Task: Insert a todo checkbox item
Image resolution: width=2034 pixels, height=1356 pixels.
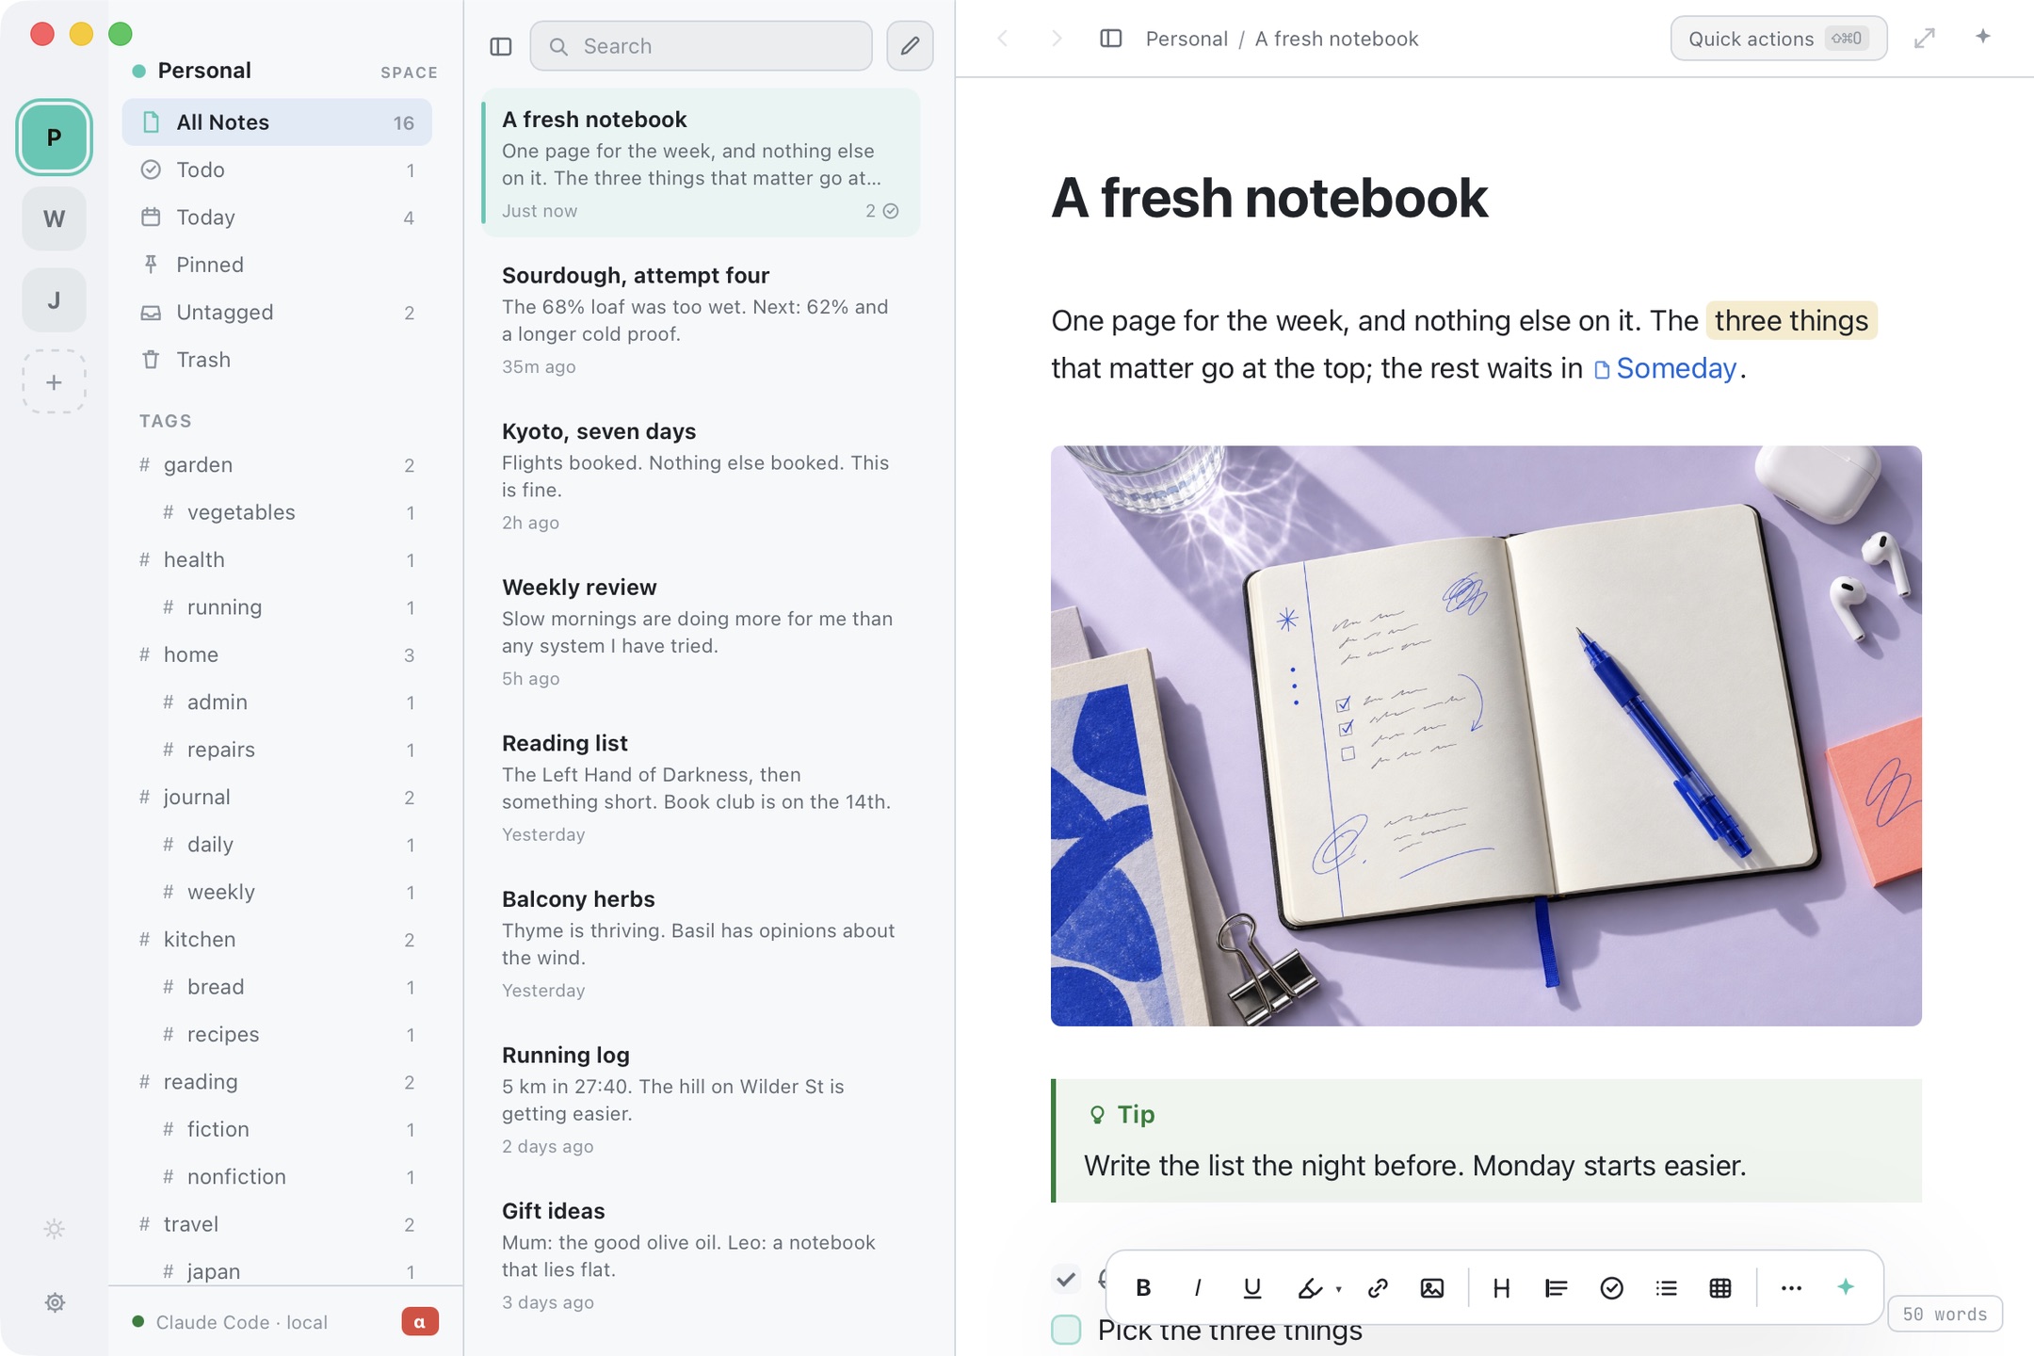Action: coord(1611,1287)
